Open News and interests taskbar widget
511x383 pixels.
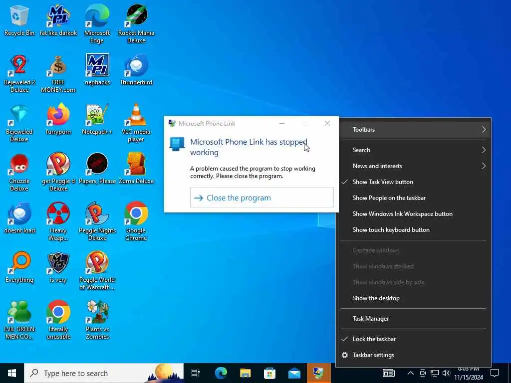pyautogui.click(x=388, y=373)
